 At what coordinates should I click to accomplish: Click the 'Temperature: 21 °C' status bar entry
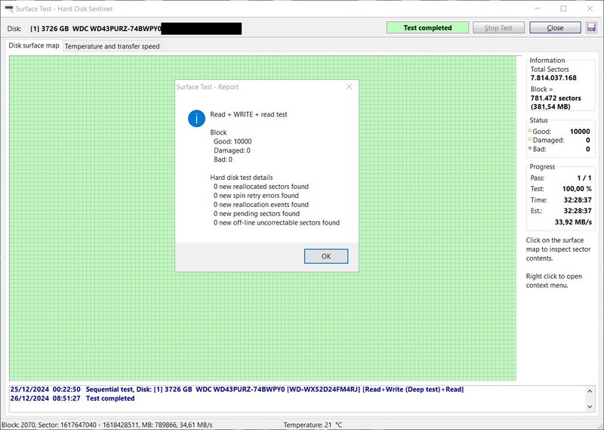[313, 425]
